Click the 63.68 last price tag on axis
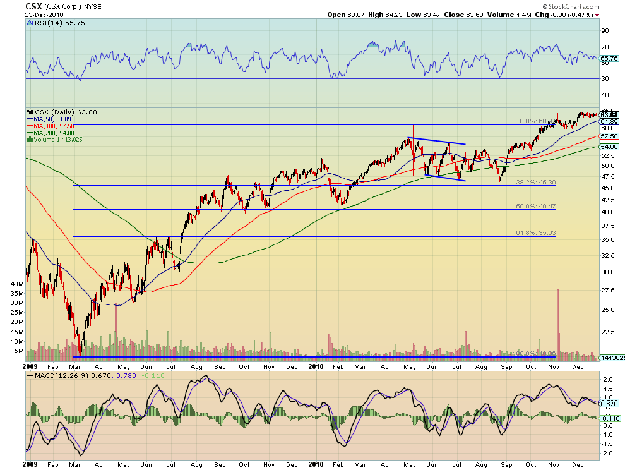Screen dimensions: 625x470 (x=609, y=115)
